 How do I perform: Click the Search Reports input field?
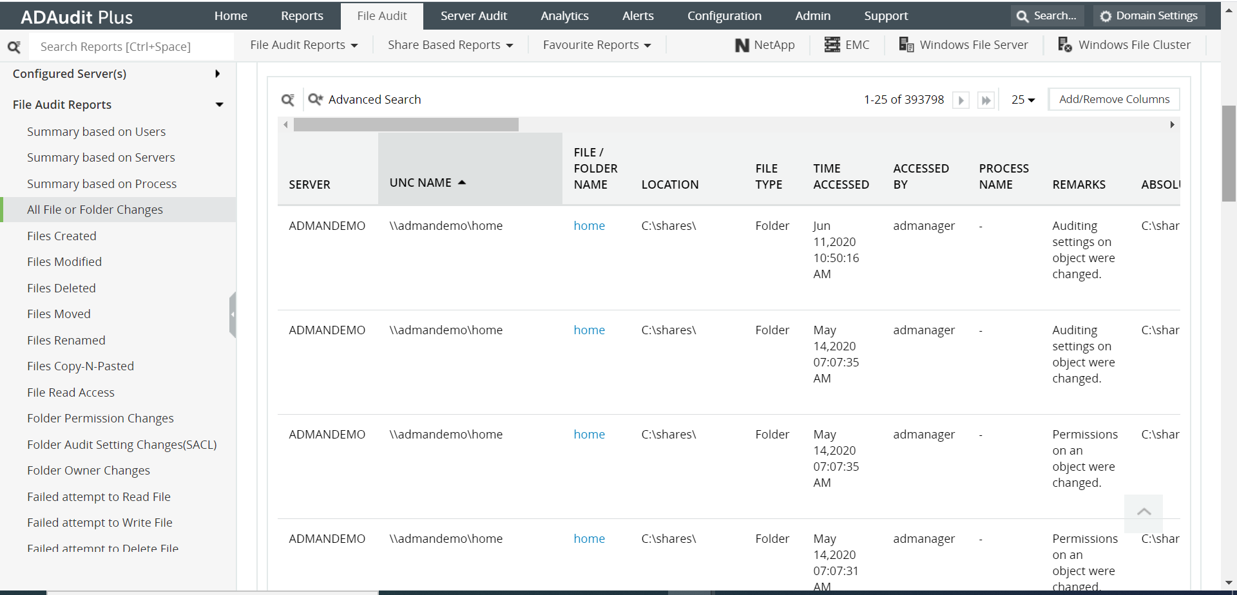pyautogui.click(x=132, y=46)
